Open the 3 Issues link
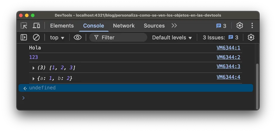Viewport: 276px width, 132px height. 220,38
